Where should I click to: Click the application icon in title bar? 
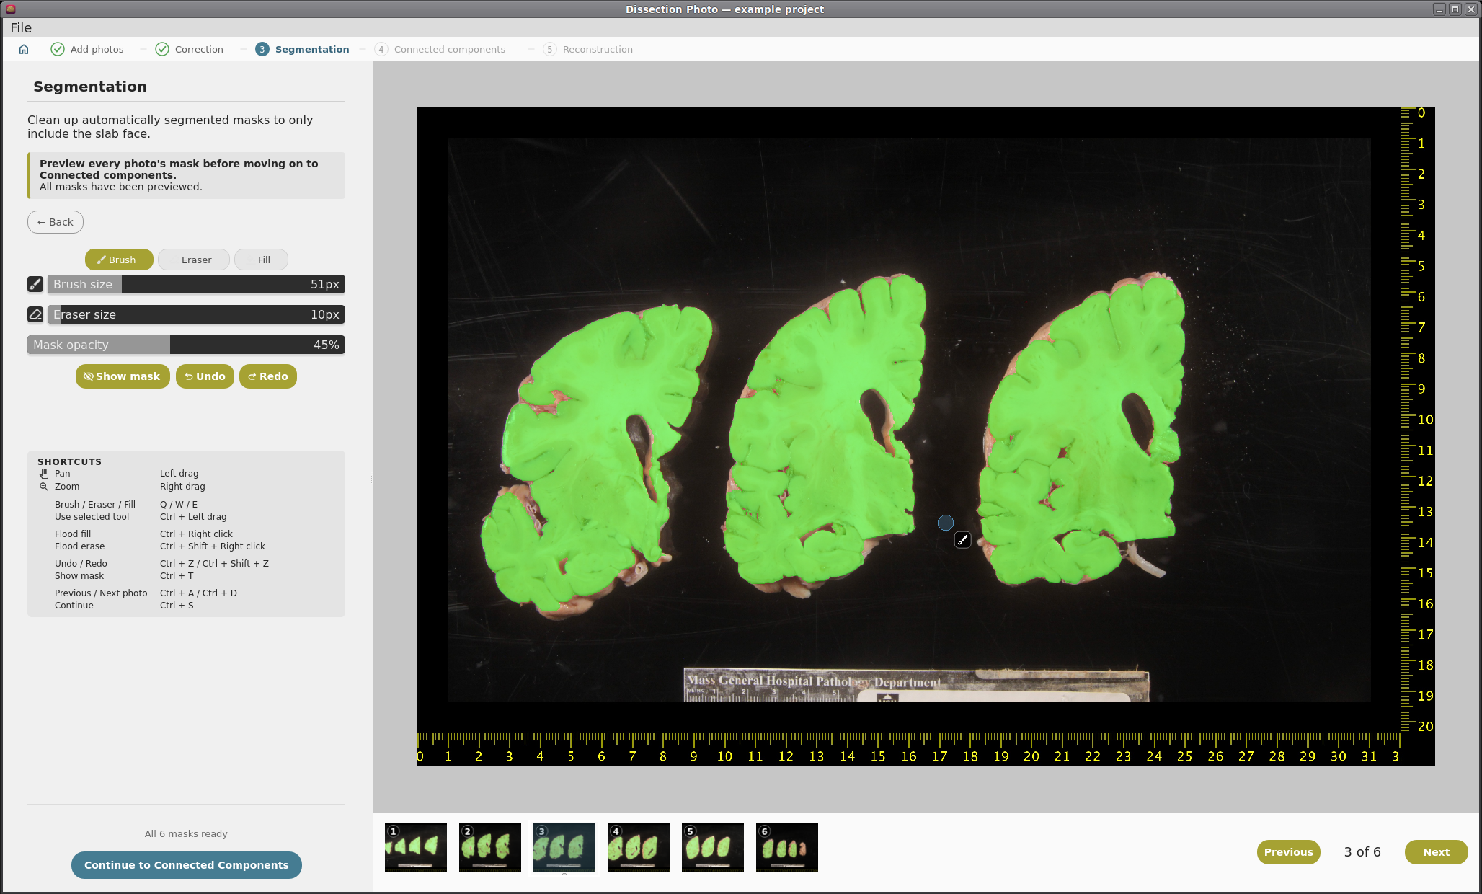click(x=10, y=9)
